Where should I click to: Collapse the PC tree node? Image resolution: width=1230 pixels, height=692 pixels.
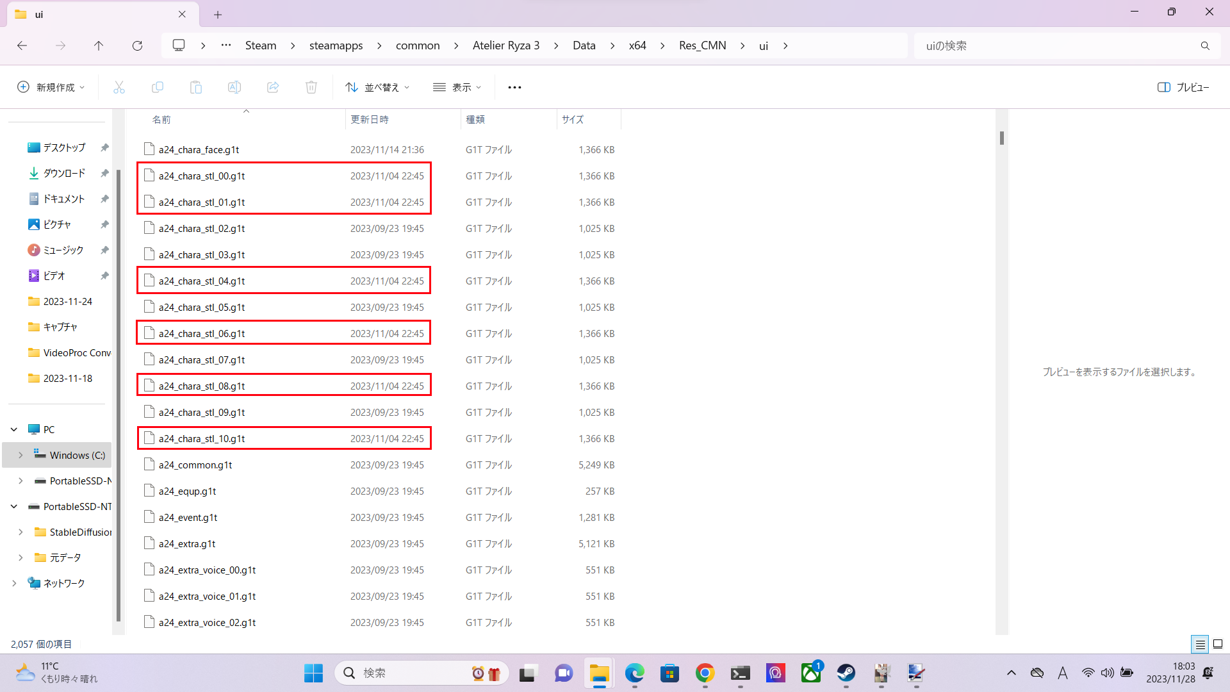coord(14,429)
